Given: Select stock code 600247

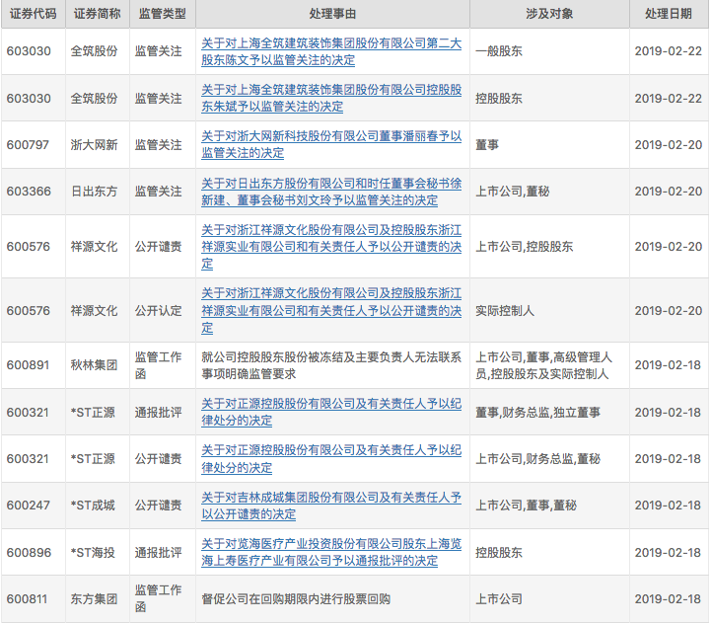Looking at the screenshot, I should tap(29, 505).
